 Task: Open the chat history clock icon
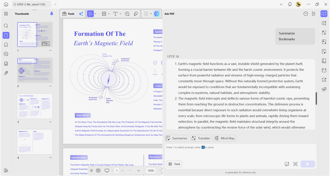tap(306, 14)
